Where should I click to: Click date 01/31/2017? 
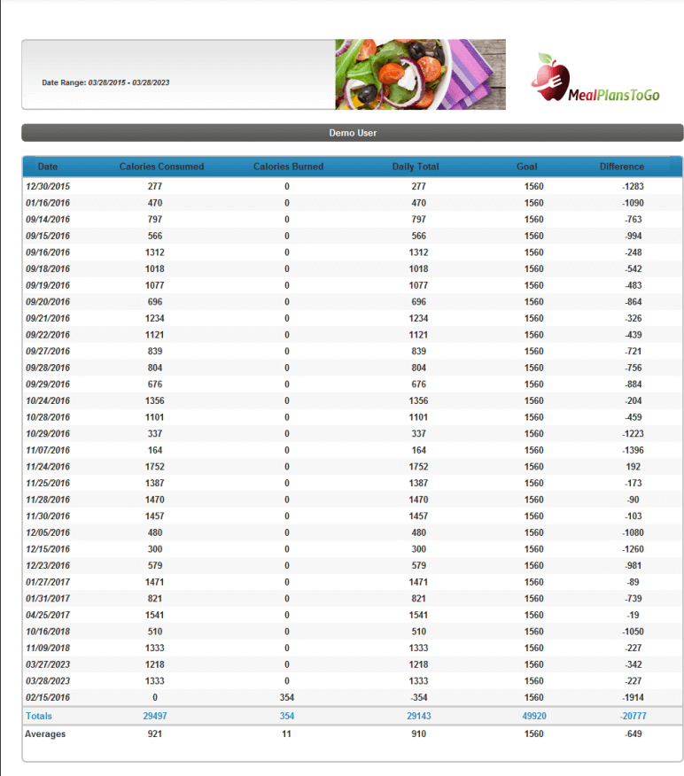click(48, 599)
